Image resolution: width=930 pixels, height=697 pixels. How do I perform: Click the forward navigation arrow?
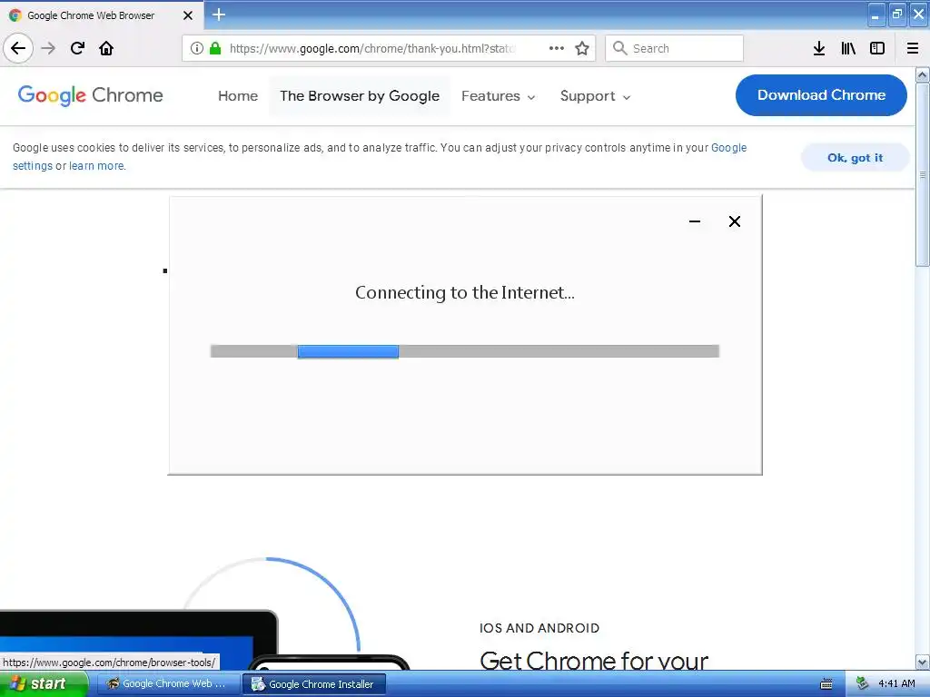(x=49, y=48)
